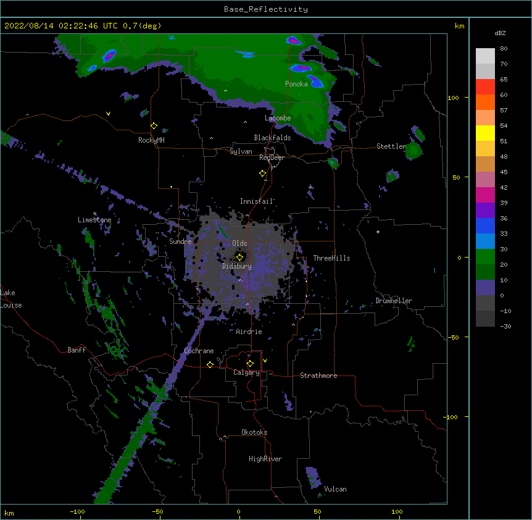Image resolution: width=532 pixels, height=520 pixels.
Task: Select the topmost light gray legend swatch
Action: pos(485,56)
